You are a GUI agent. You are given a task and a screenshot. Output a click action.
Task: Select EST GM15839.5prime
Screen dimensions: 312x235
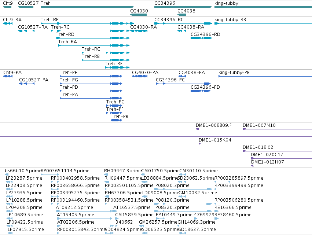coord(116,219)
